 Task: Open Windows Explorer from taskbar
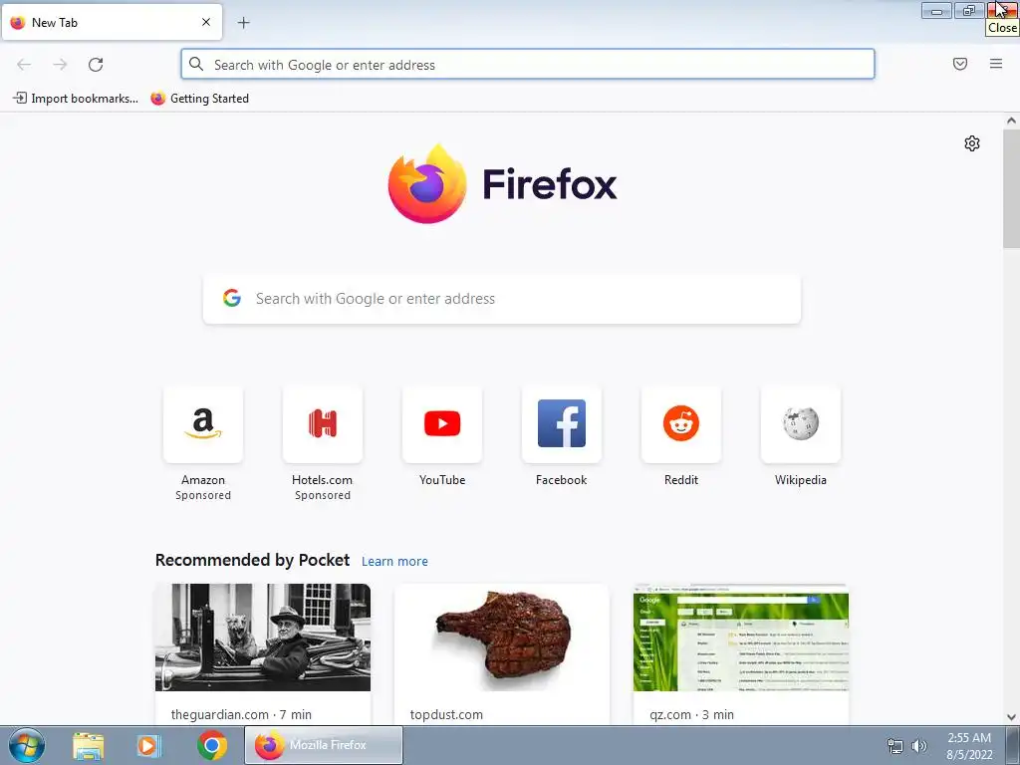click(89, 745)
